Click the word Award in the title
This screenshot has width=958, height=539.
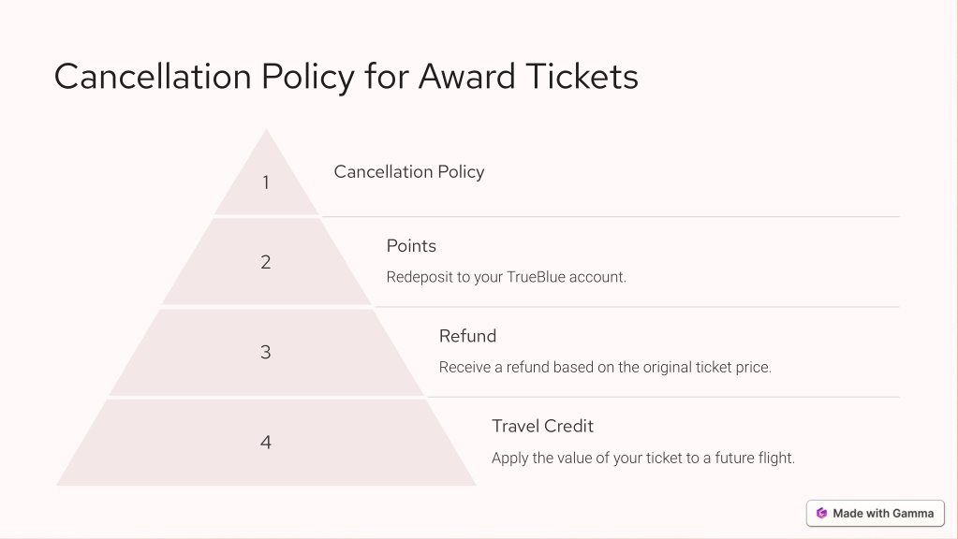(466, 77)
